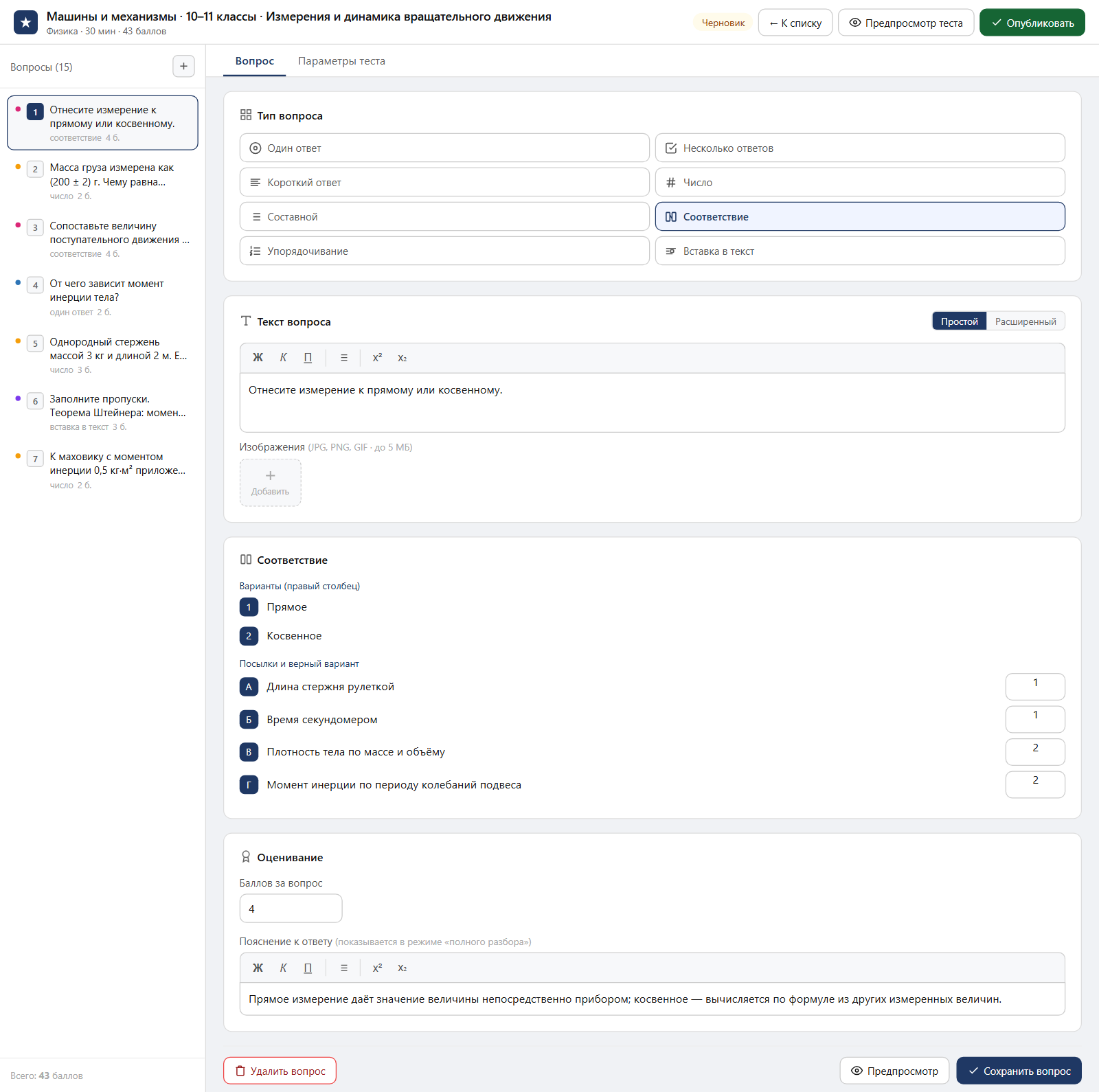
Task: Publish test with Опубликовать button
Action: [x=1032, y=23]
